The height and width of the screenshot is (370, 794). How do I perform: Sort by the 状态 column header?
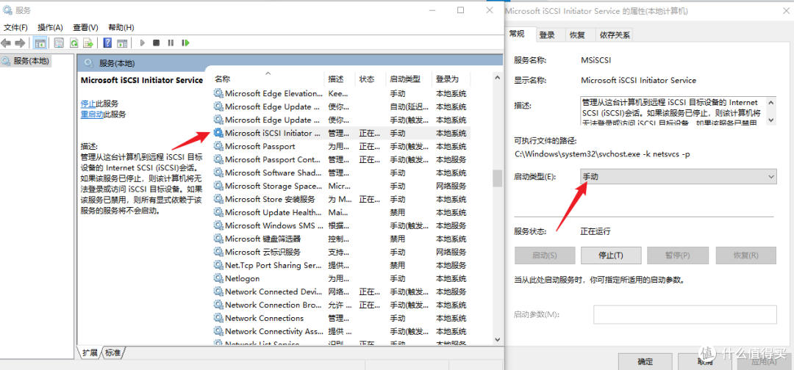coord(370,79)
